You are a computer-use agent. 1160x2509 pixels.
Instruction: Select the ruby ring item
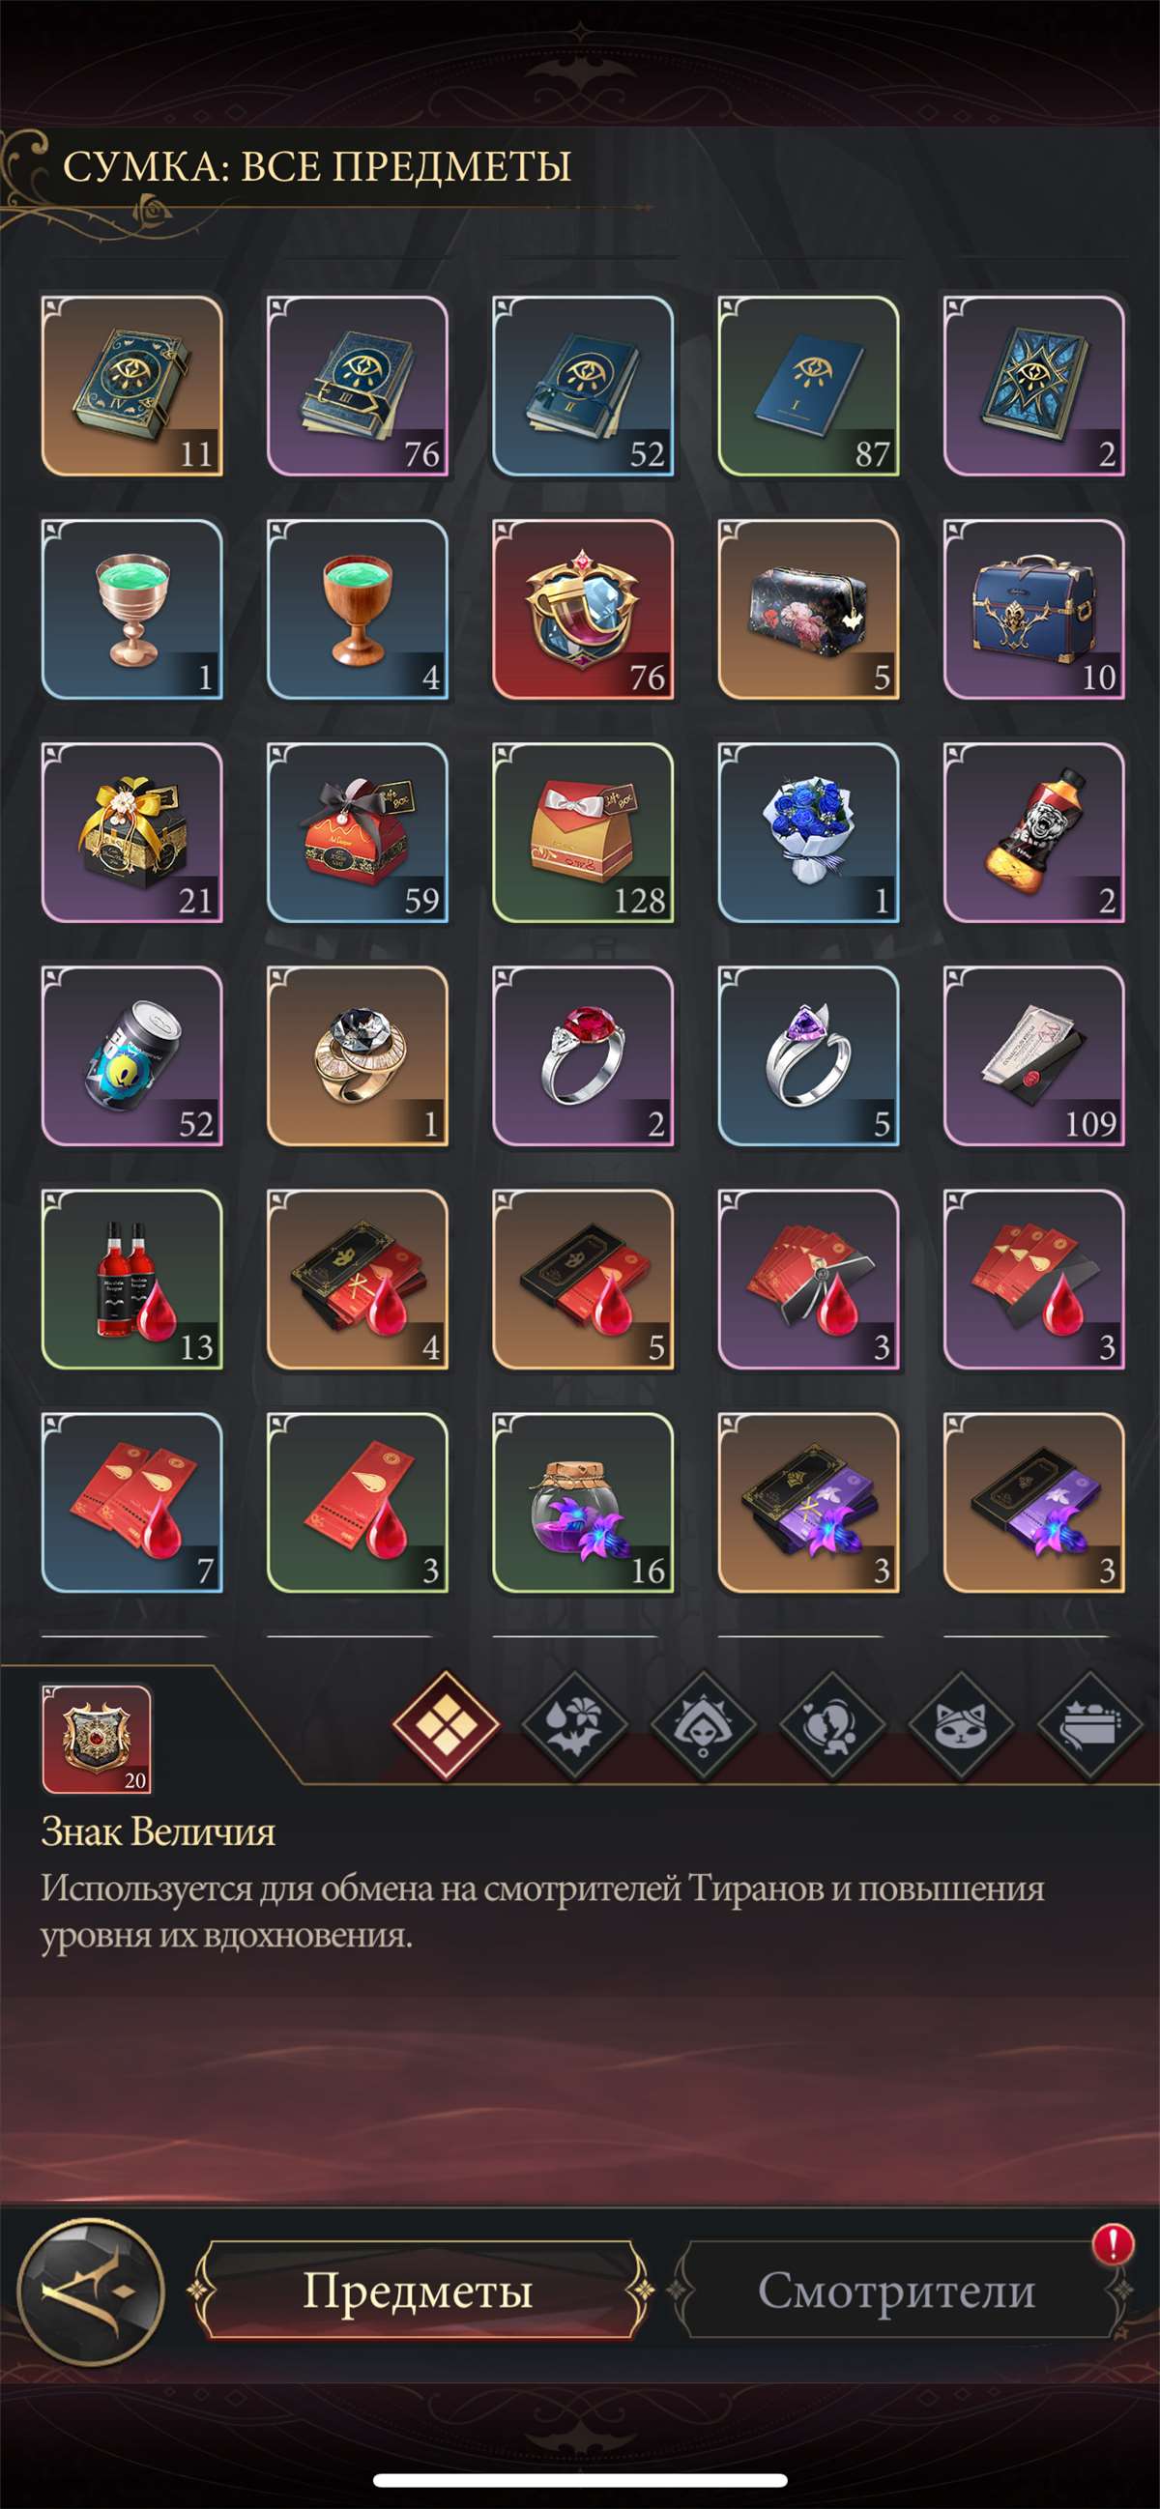point(583,1055)
